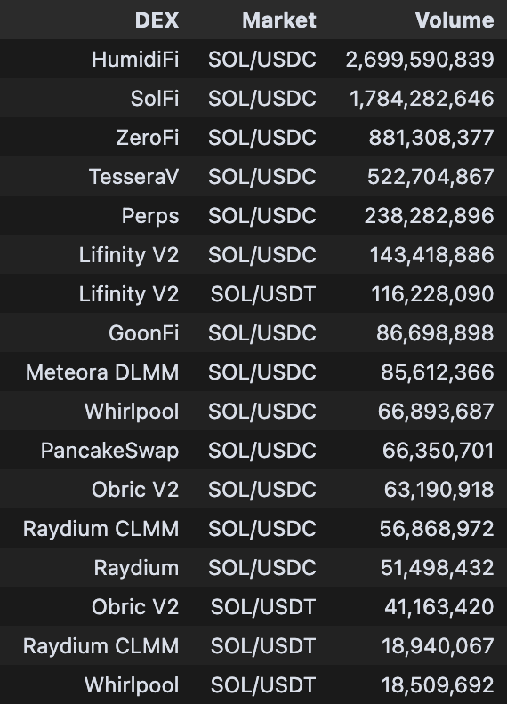Click the SolFi DEX entry
This screenshot has width=507, height=704.
[x=155, y=99]
